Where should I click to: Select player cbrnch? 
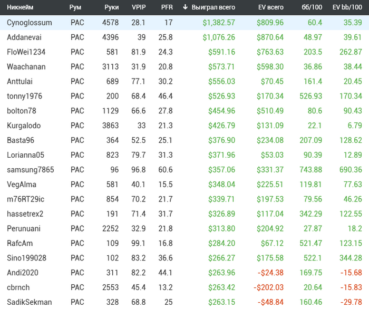(18, 287)
